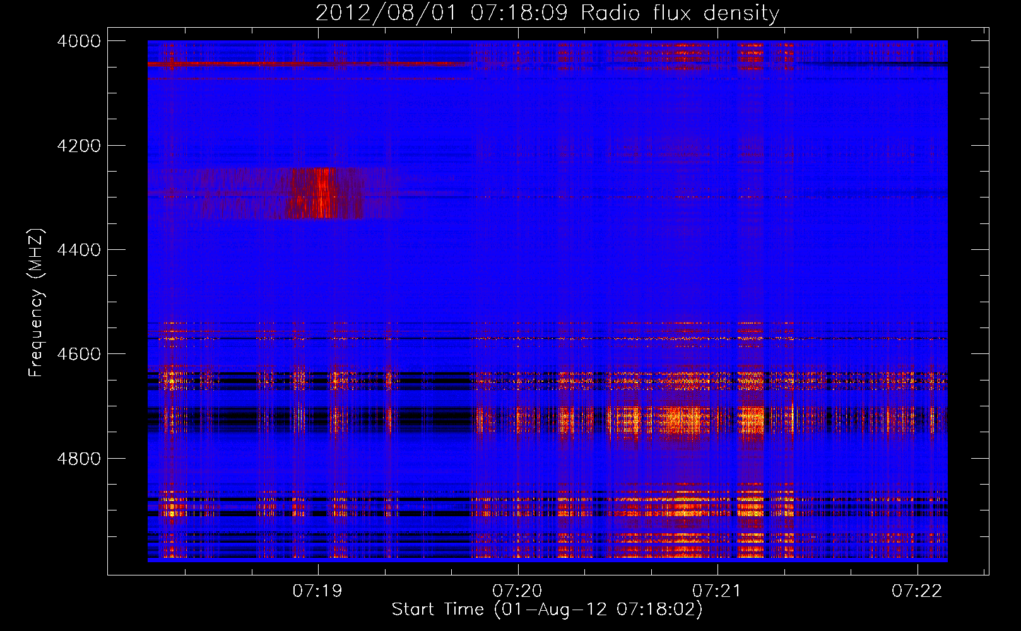This screenshot has width=1021, height=631.
Task: Select the 4600 frequency tick label
Action: pyautogui.click(x=79, y=354)
